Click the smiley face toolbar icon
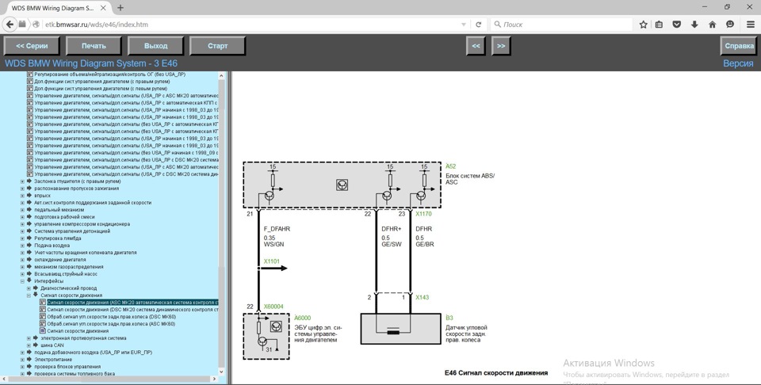761x385 pixels. [730, 25]
